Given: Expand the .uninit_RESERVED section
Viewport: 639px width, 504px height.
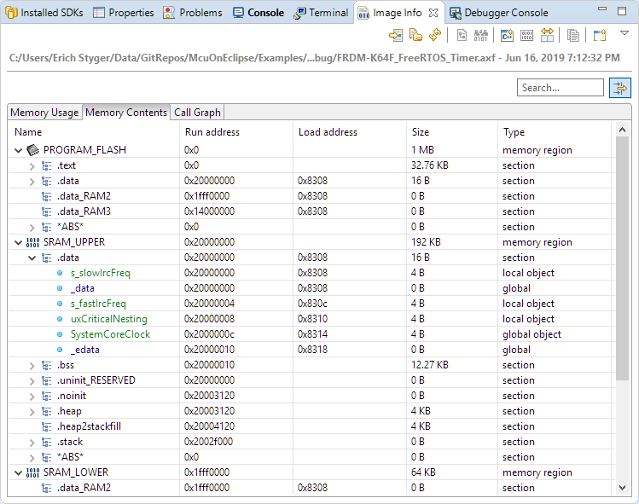Looking at the screenshot, I should [32, 381].
